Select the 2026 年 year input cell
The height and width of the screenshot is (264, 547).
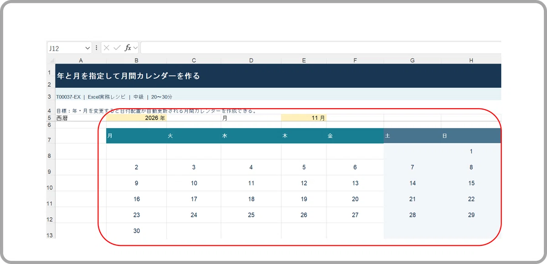(136, 118)
